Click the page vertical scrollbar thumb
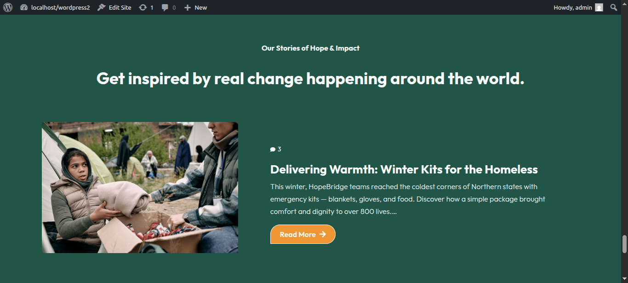 624,244
